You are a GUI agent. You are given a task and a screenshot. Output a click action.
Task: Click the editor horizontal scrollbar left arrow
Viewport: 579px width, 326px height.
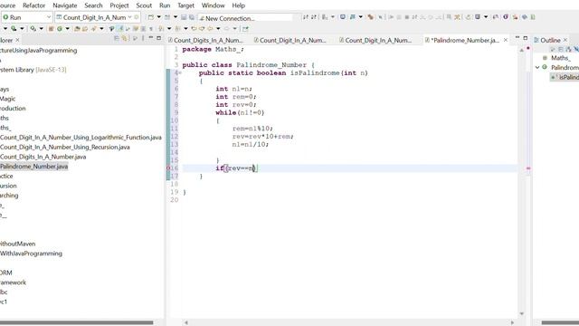tap(186, 322)
